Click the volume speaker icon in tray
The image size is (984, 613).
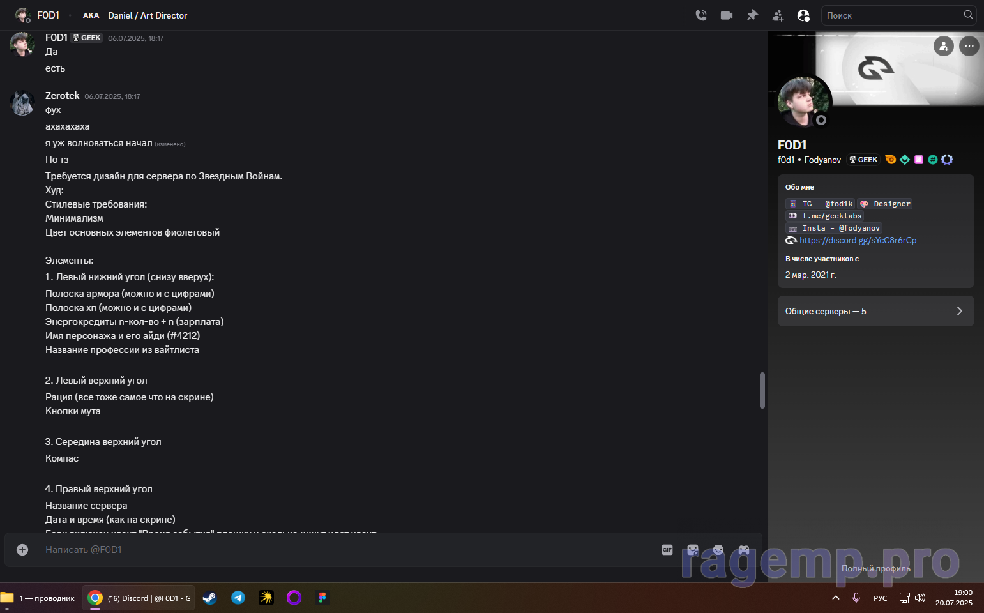click(x=920, y=598)
